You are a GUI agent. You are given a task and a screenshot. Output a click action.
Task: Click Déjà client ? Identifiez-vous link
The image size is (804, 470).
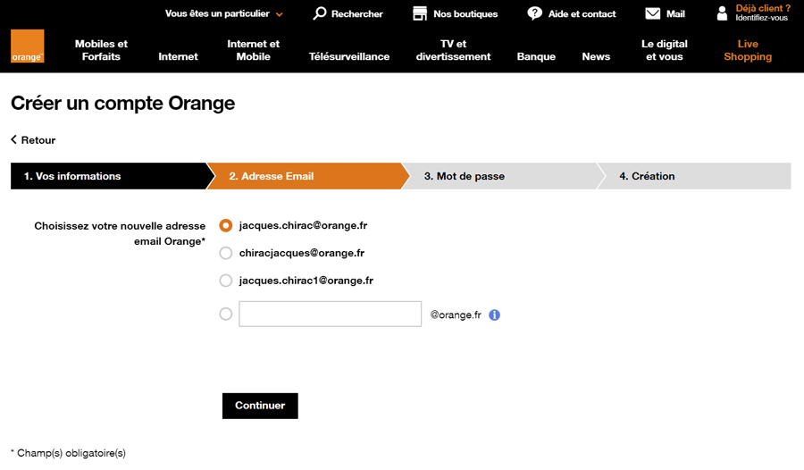tap(763, 13)
